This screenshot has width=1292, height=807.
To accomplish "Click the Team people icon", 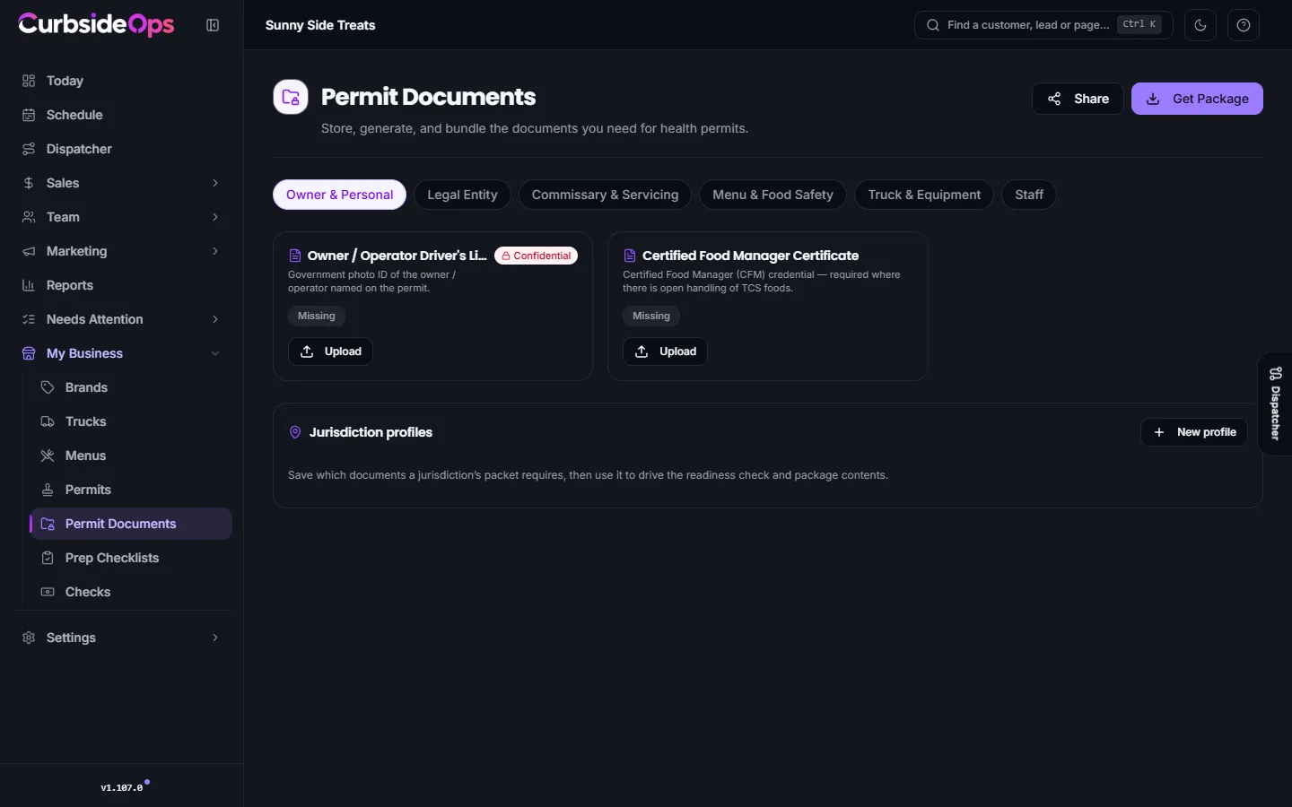I will [29, 217].
